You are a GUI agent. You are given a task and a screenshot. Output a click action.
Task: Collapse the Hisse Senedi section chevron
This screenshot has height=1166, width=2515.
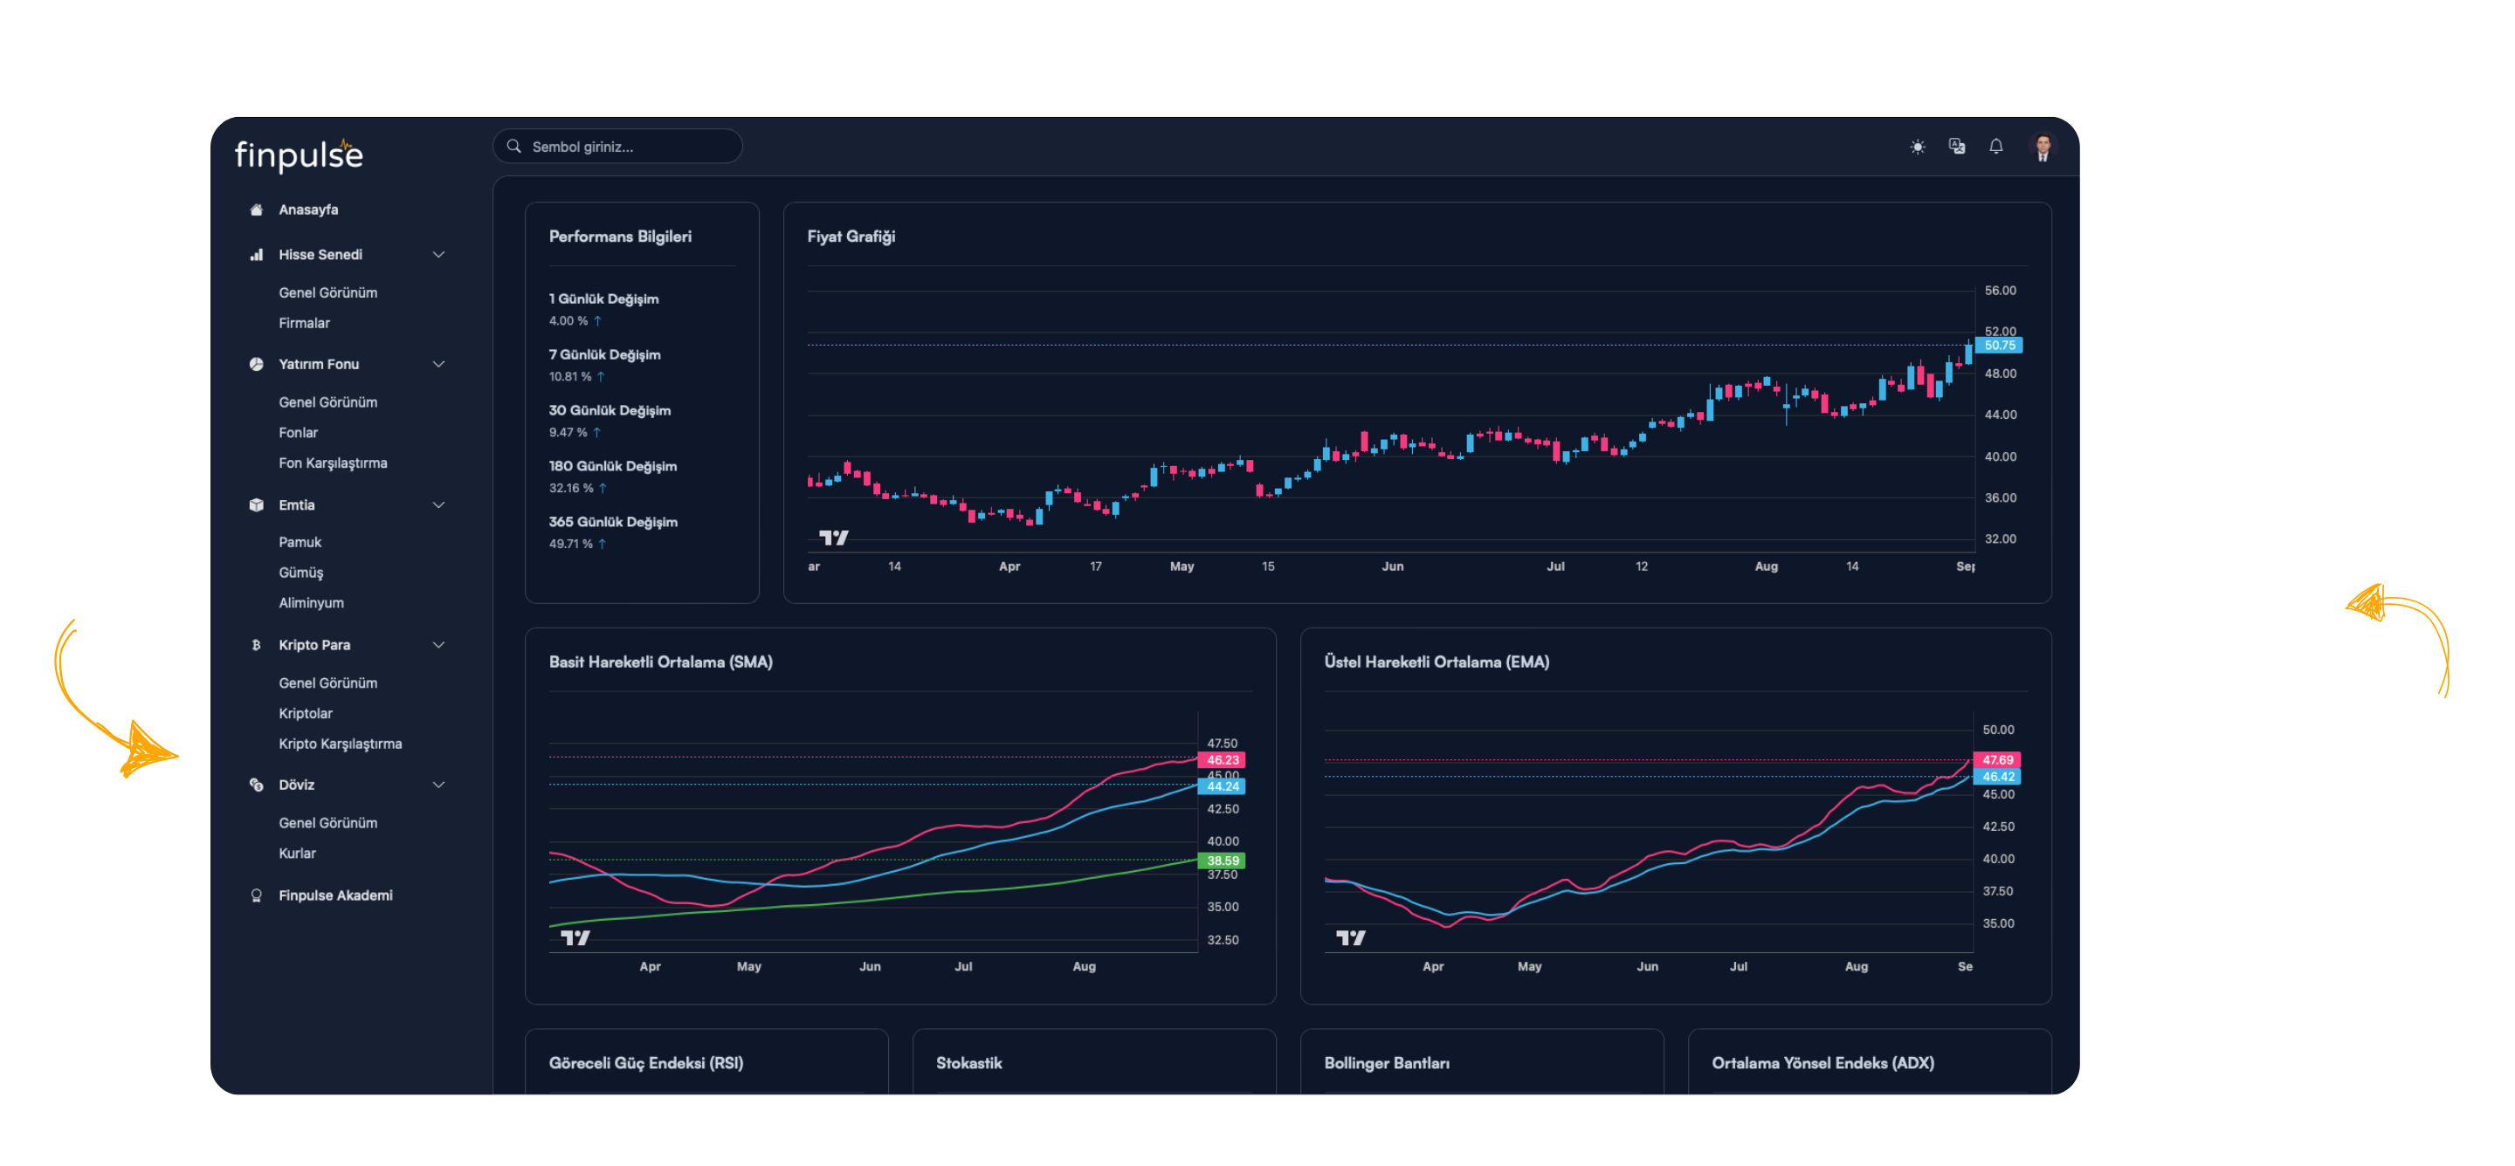click(x=438, y=255)
